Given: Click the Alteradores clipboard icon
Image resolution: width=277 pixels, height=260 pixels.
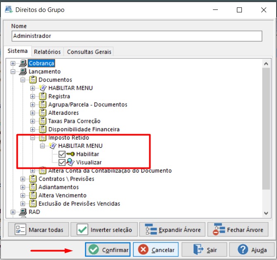Looking at the screenshot, I should click(x=43, y=113).
